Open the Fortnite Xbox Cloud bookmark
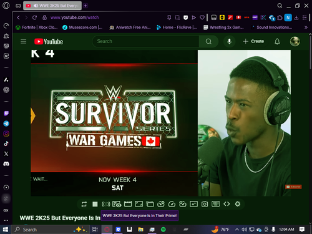This screenshot has height=234, width=312. pos(37,27)
